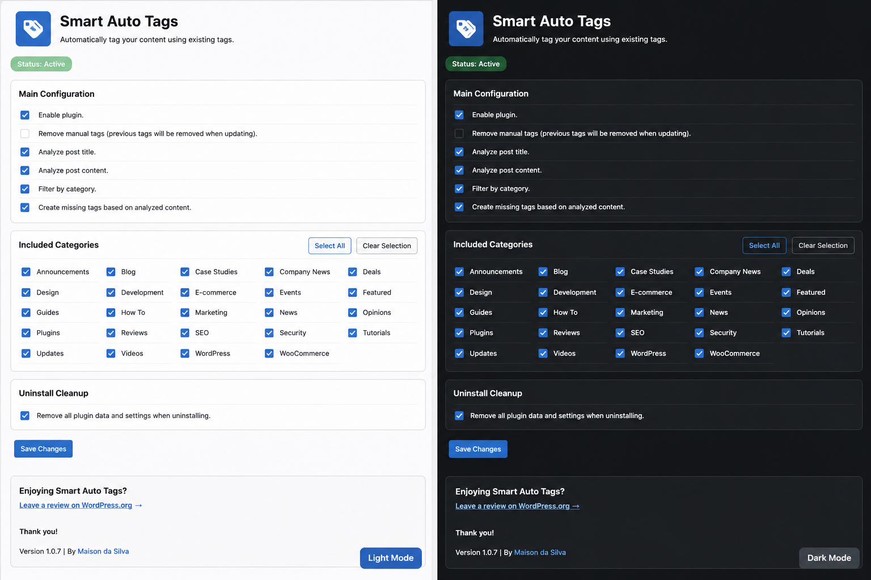Uncheck Blog category in light panel

111,272
